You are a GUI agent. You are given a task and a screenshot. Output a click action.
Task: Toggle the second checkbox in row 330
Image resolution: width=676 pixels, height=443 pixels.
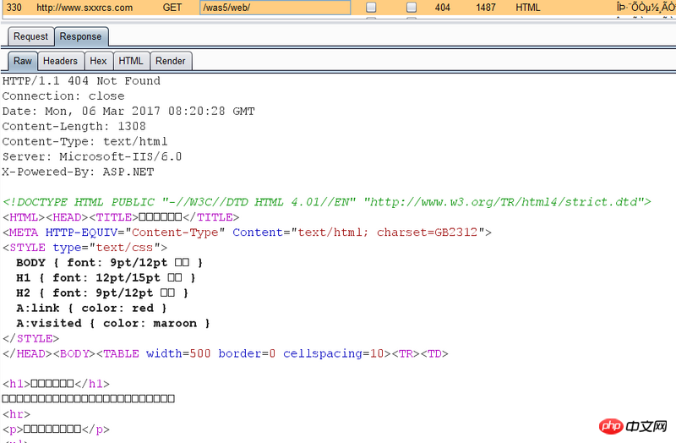pyautogui.click(x=412, y=8)
